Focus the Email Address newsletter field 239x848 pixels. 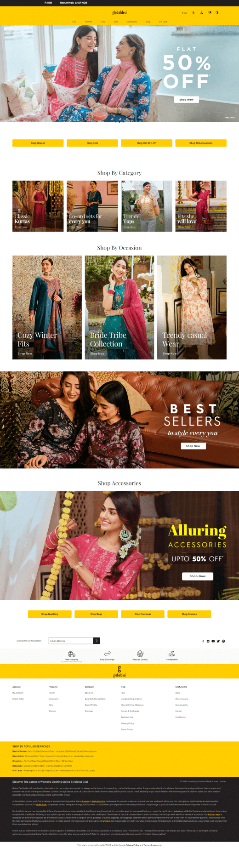pyautogui.click(x=71, y=641)
